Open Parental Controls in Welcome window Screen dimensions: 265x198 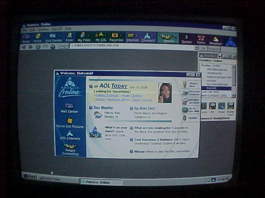tap(191, 93)
